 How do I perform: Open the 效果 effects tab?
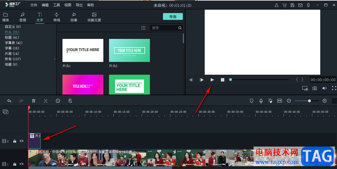(74, 17)
